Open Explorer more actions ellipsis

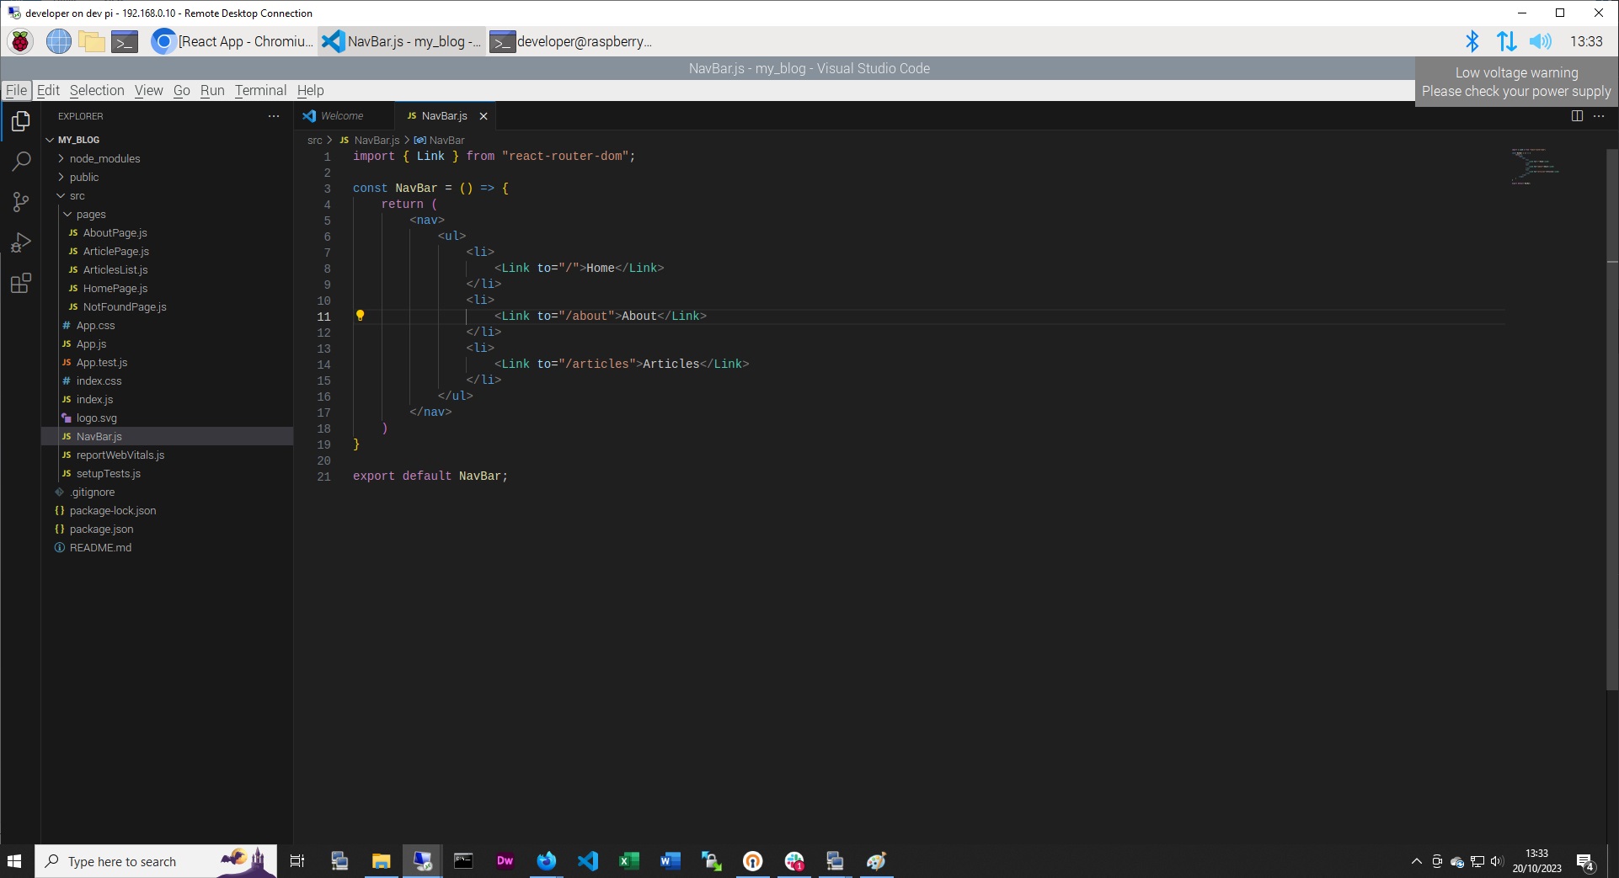(274, 116)
